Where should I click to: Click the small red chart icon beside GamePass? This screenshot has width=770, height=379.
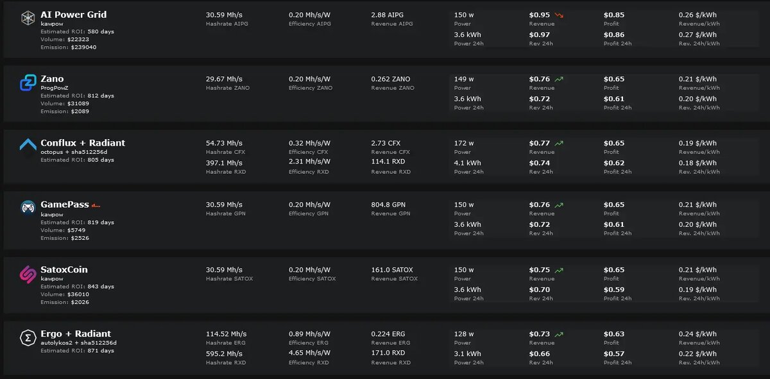point(96,205)
